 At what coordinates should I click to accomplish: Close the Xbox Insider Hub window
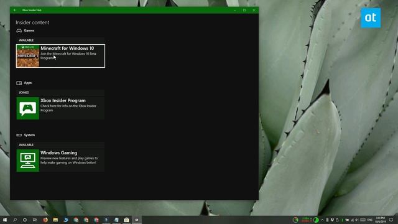(x=254, y=10)
